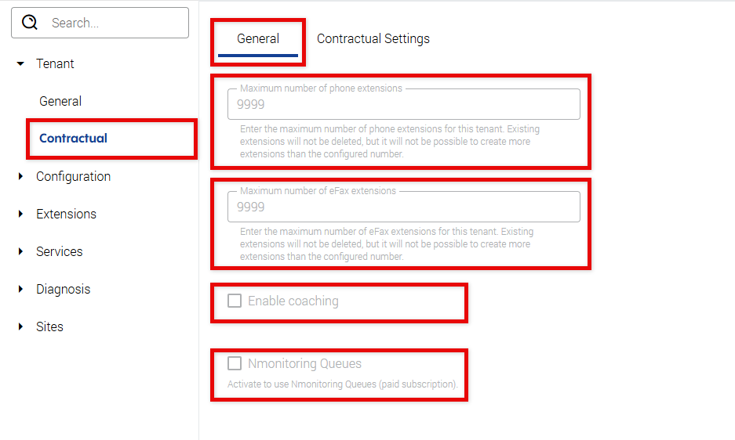Expand the Services section arrow
The image size is (735, 440).
(20, 252)
